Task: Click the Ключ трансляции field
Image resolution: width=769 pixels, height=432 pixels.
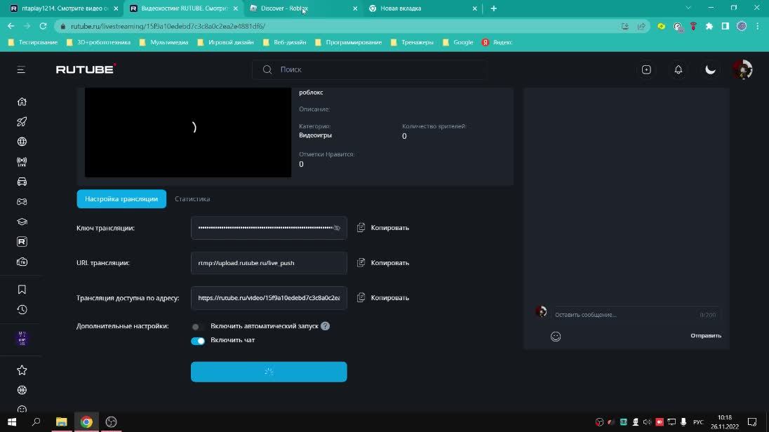Action: click(269, 228)
